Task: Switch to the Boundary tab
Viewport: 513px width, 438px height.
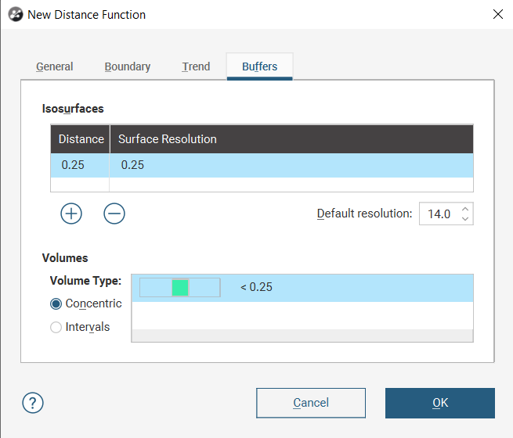Action: click(127, 66)
